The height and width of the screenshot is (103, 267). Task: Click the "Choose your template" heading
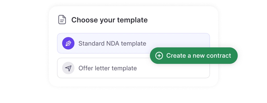pos(109,20)
